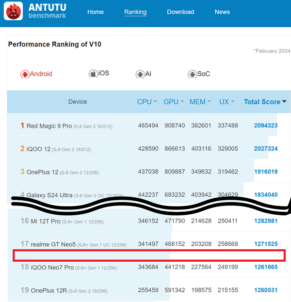Viewport: 291px width, 302px height.
Task: Sort by the MEM column dropdown arrow
Action: [210, 101]
